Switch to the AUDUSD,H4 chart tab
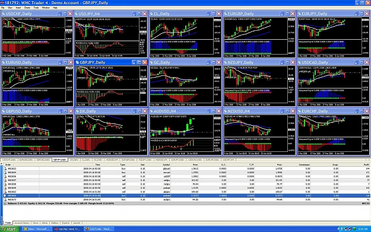 point(112,160)
